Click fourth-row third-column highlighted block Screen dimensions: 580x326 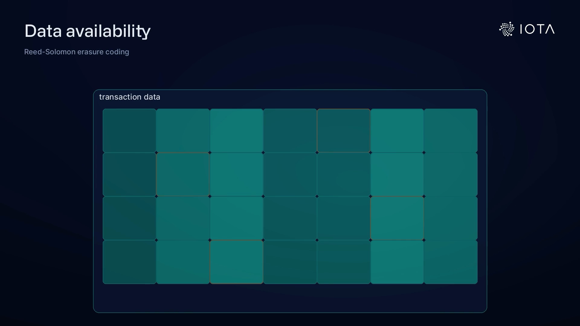point(236,262)
